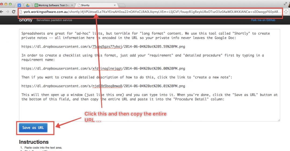This screenshot has width=290, height=151.
Task: Open the blue calendar pinned tab
Action: coord(19,5)
